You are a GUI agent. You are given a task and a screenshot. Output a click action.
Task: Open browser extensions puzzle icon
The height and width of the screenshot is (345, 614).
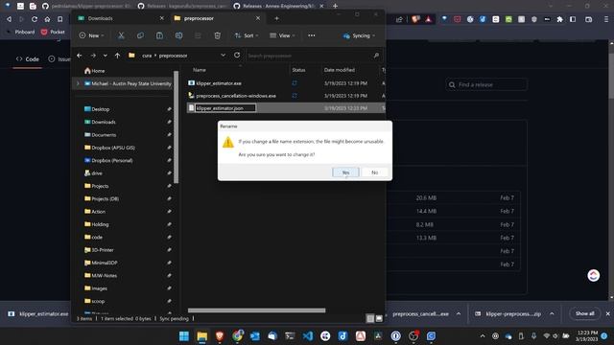tap(560, 19)
